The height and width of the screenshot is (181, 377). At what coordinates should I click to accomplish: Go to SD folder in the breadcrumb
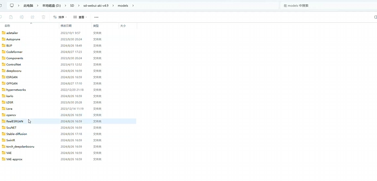coord(72,5)
